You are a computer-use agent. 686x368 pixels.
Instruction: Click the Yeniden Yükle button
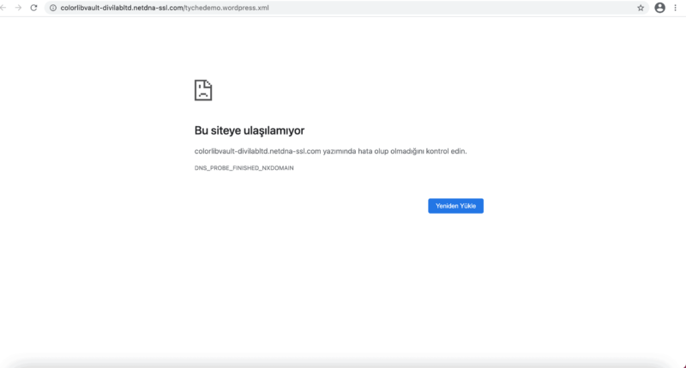click(x=455, y=206)
